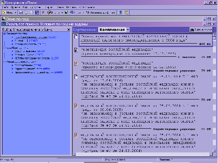Image resolution: width=218 pixels, height=163 pixels.
Task: Open the Правка menu
Action: pos(15,7)
